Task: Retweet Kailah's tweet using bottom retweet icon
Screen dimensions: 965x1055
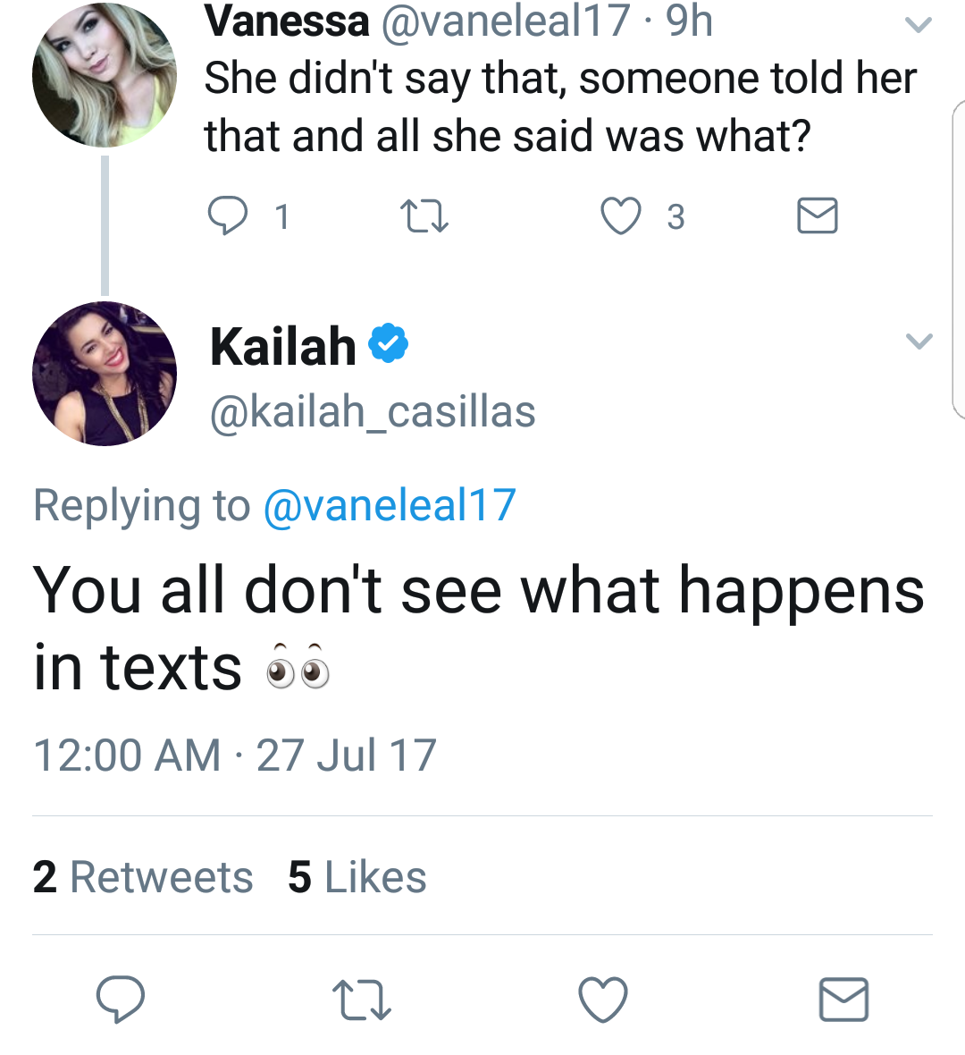Action: (x=362, y=1000)
